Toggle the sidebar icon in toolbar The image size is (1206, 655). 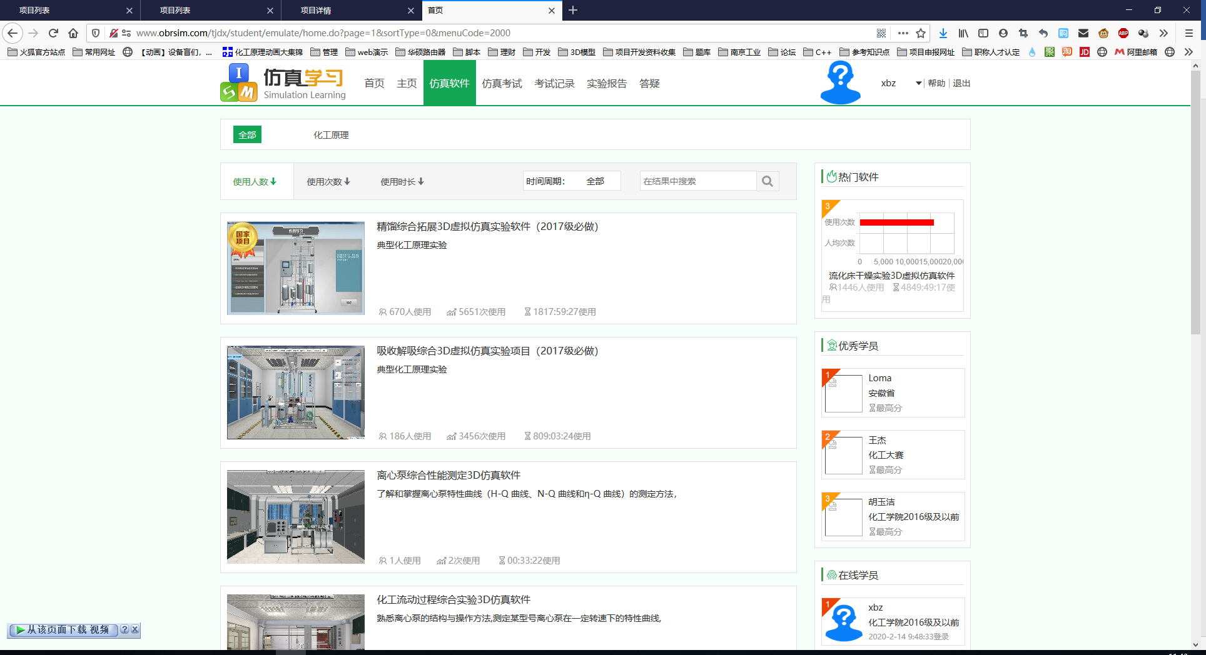click(983, 33)
